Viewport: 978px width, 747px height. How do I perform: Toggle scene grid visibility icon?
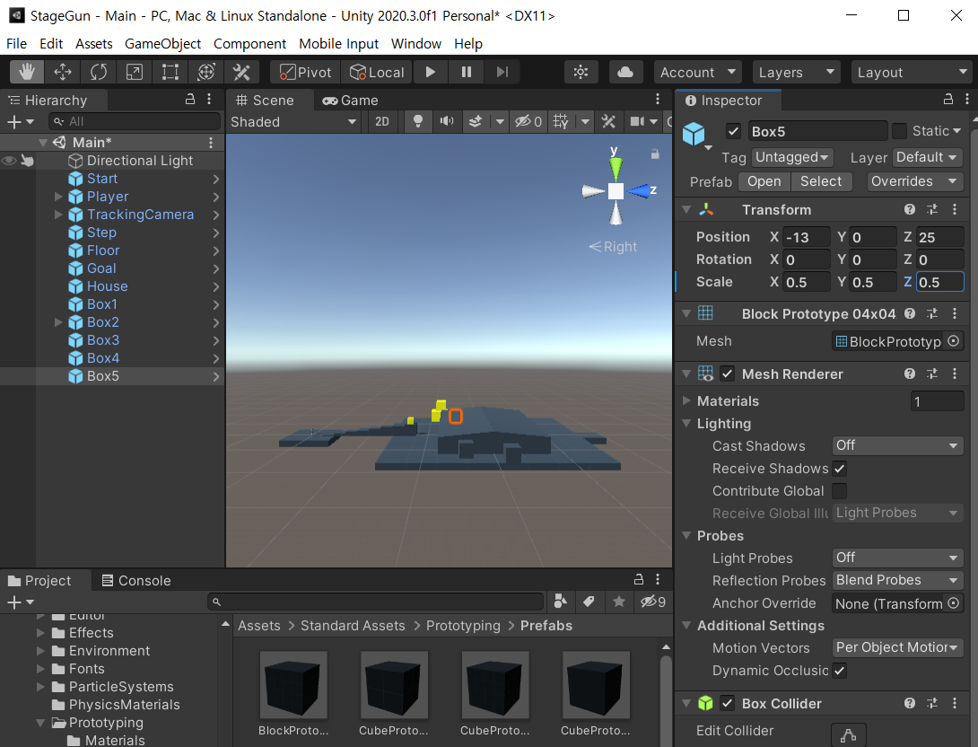(x=561, y=122)
